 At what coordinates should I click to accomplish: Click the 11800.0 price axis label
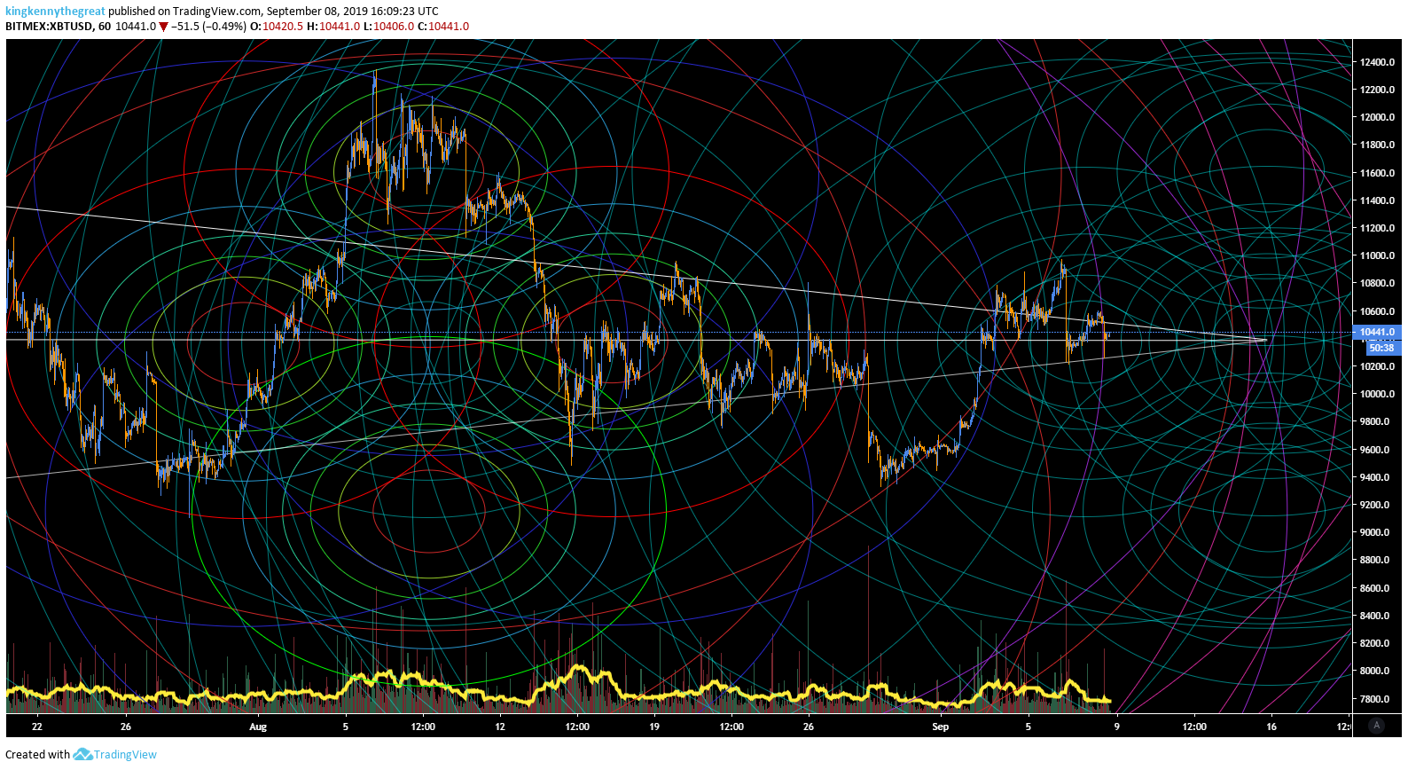pos(1377,145)
